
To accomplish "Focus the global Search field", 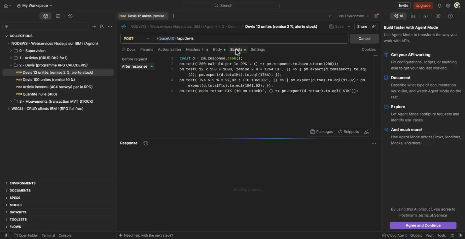I will pyautogui.click(x=231, y=5).
